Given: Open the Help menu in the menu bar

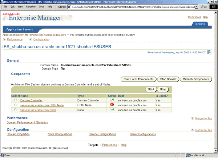Looking at the screenshot, I should pos(50,7).
